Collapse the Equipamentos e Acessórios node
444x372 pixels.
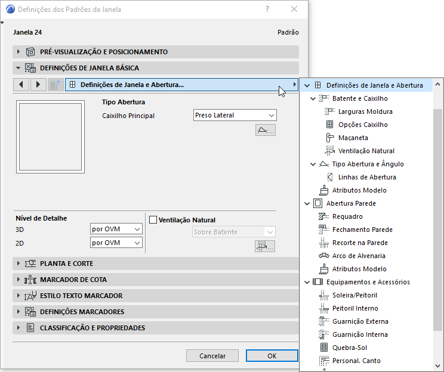pyautogui.click(x=307, y=282)
